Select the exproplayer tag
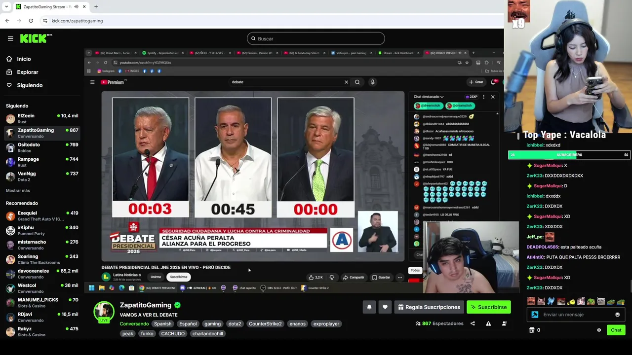The width and height of the screenshot is (632, 355). coord(326,324)
